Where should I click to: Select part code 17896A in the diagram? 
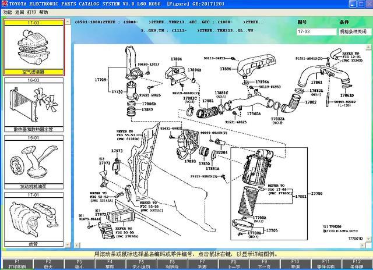[262, 82]
